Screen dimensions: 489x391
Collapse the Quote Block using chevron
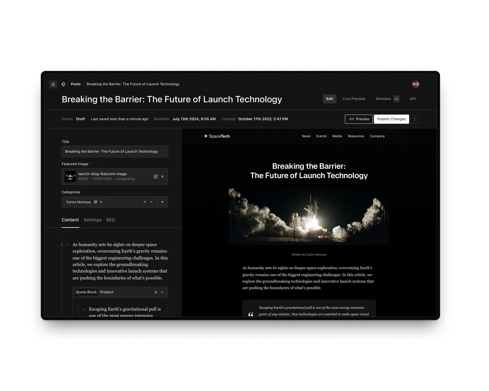click(x=162, y=292)
